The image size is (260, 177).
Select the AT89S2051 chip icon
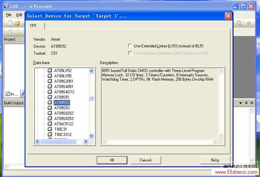[x=50, y=81]
